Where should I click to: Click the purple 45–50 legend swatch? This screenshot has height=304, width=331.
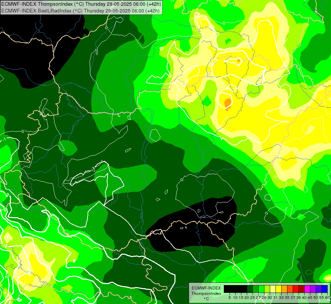pyautogui.click(x=313, y=289)
